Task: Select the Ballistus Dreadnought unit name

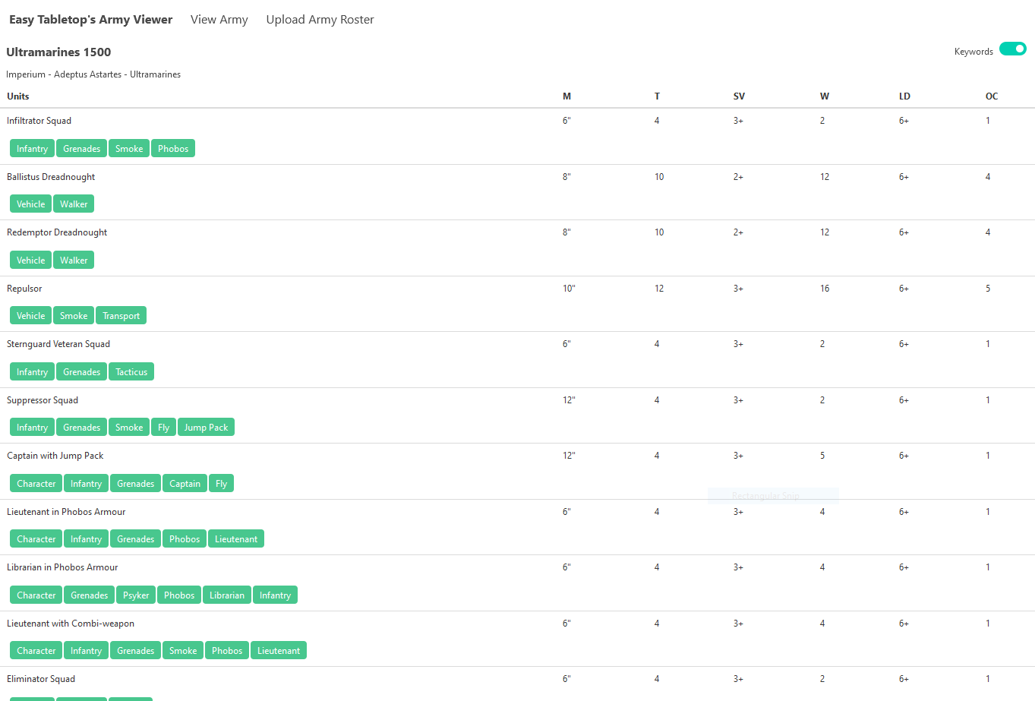Action: click(x=51, y=177)
